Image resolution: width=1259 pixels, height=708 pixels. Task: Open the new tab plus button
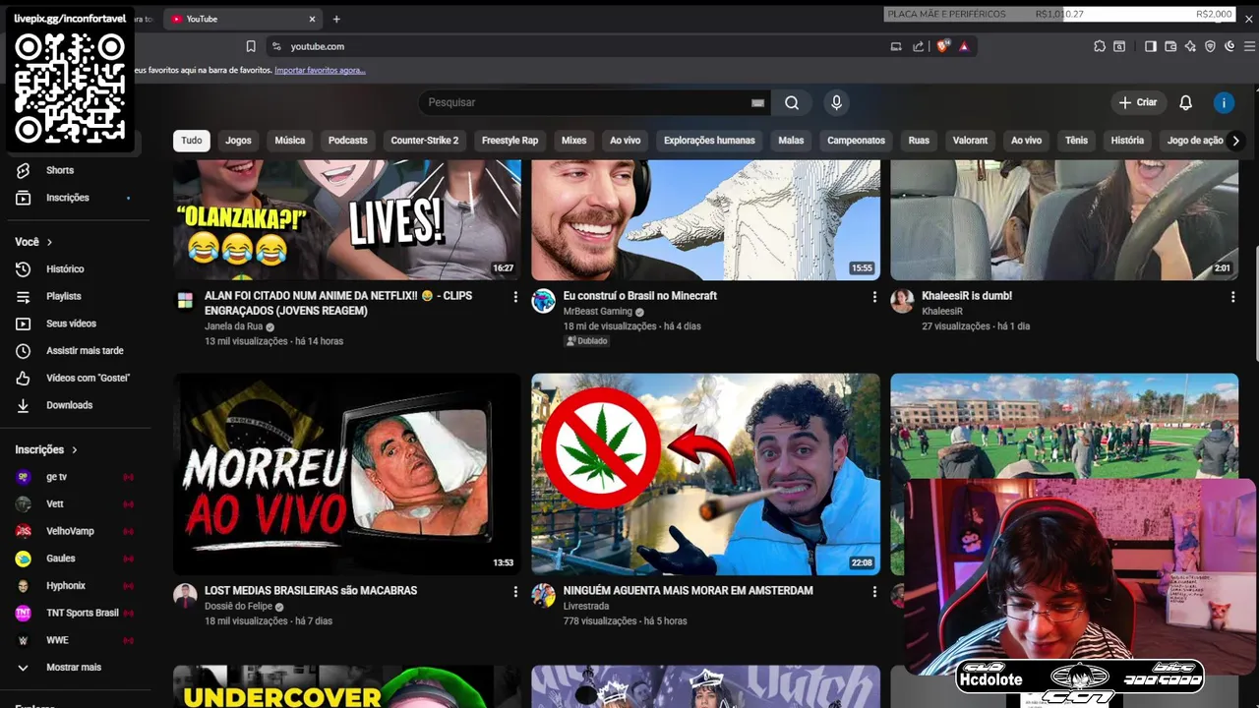pyautogui.click(x=336, y=19)
